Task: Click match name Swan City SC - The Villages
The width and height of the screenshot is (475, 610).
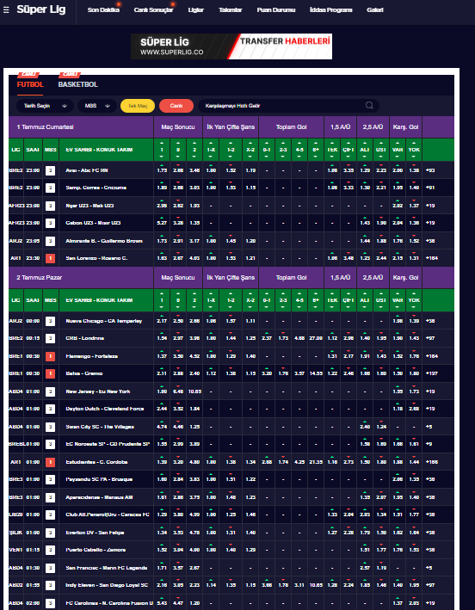Action: point(100,427)
